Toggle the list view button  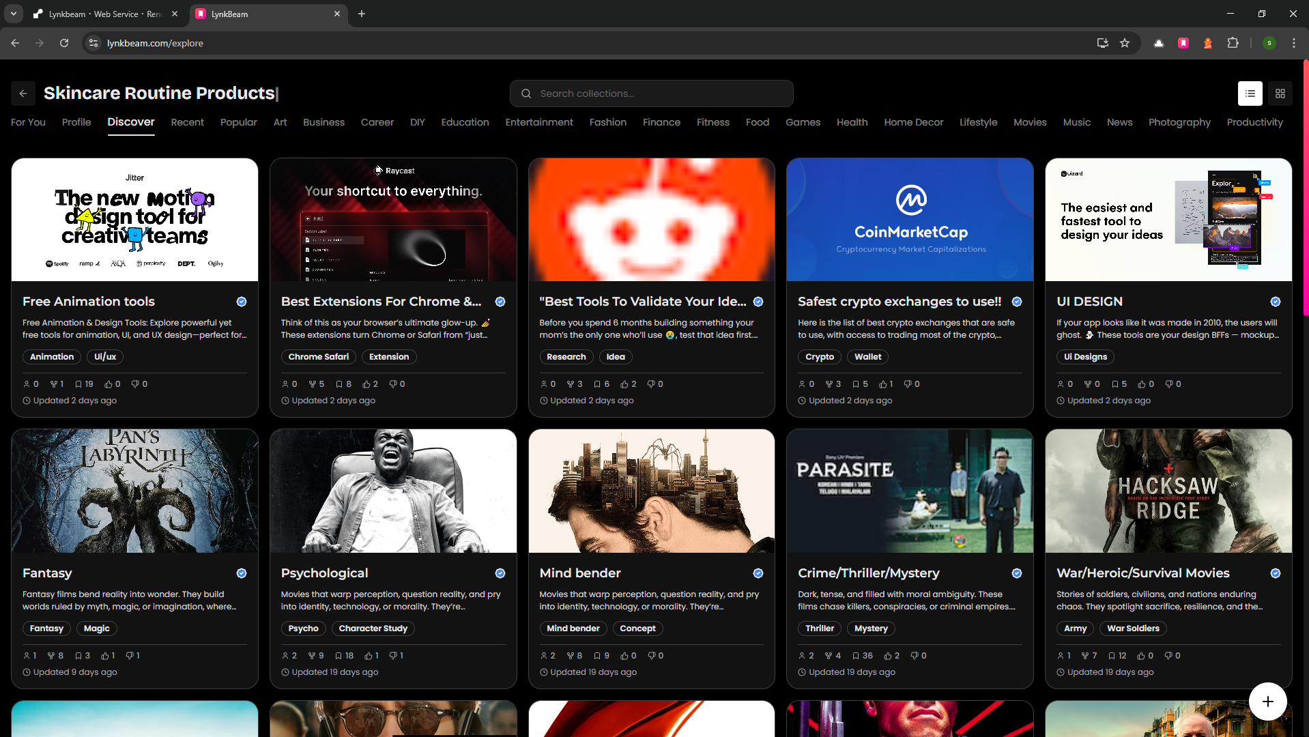click(1250, 93)
